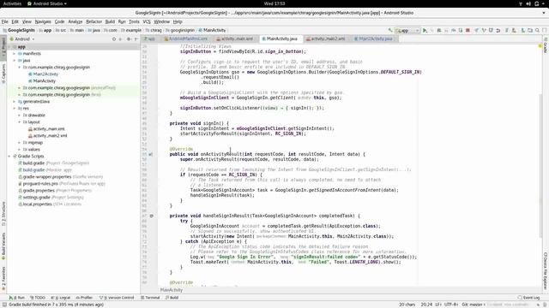Image resolution: width=549 pixels, height=308 pixels.
Task: Click the project view settings gear icon
Action: [x=129, y=39]
